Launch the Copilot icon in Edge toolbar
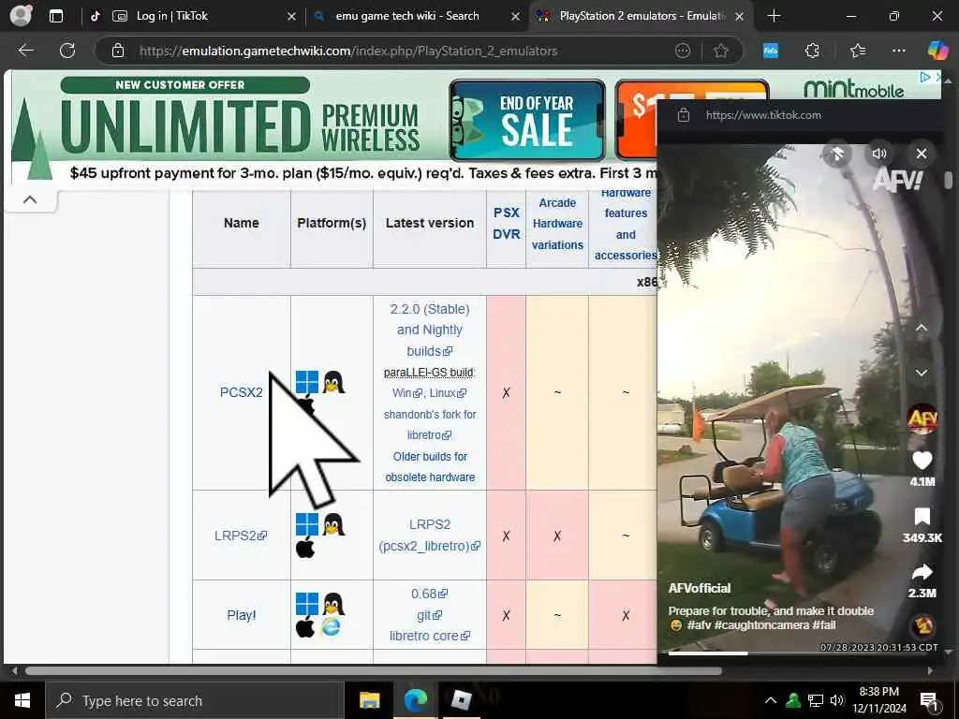959x719 pixels. point(937,51)
